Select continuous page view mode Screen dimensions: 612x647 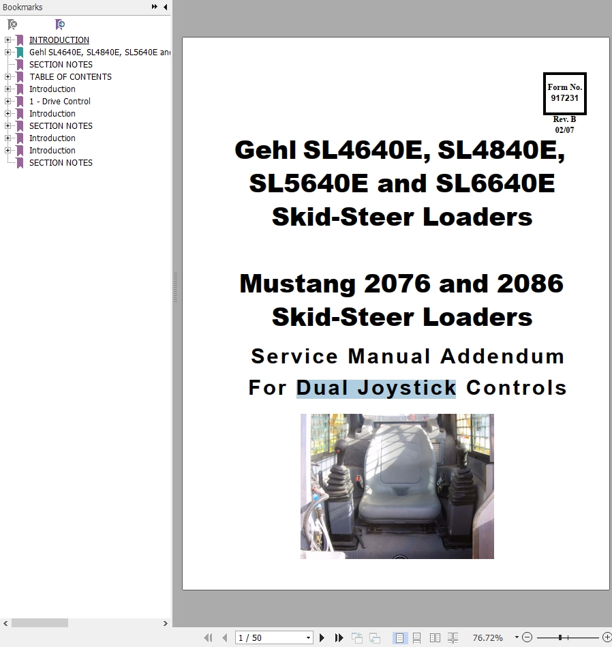417,637
